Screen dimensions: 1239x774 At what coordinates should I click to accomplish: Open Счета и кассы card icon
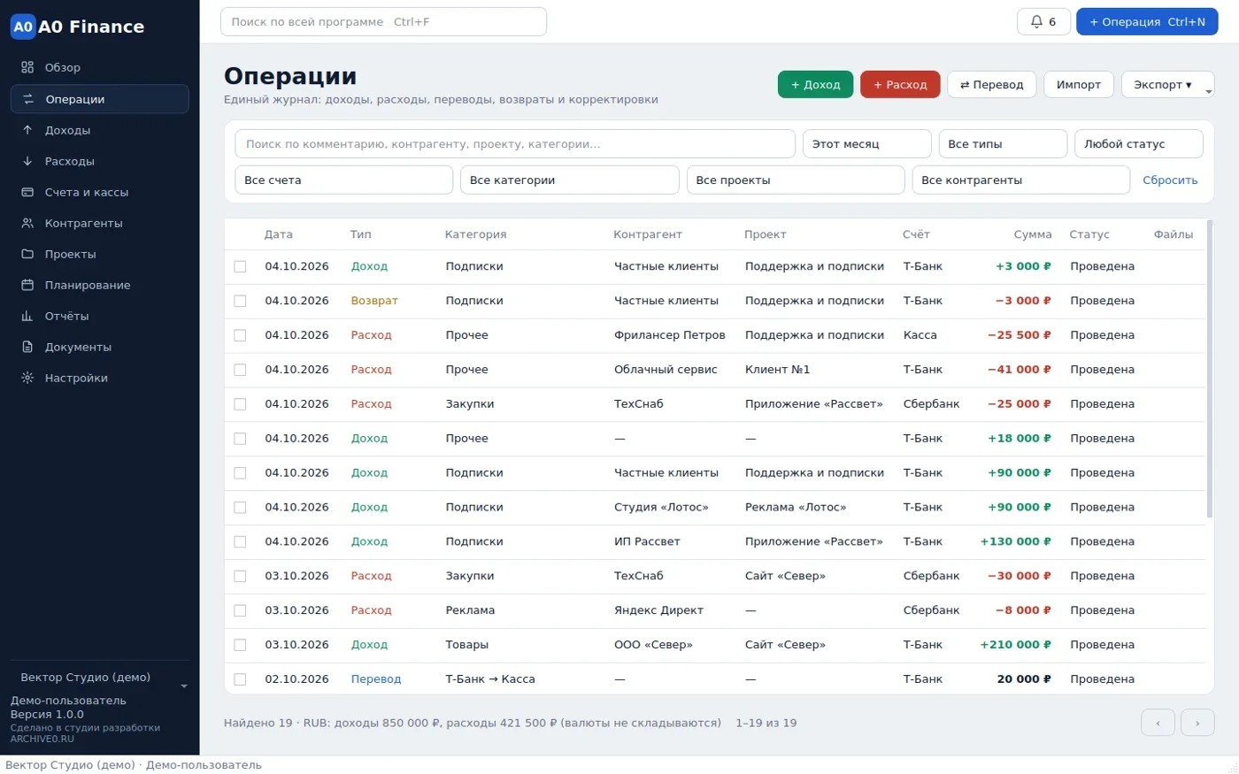(x=27, y=192)
